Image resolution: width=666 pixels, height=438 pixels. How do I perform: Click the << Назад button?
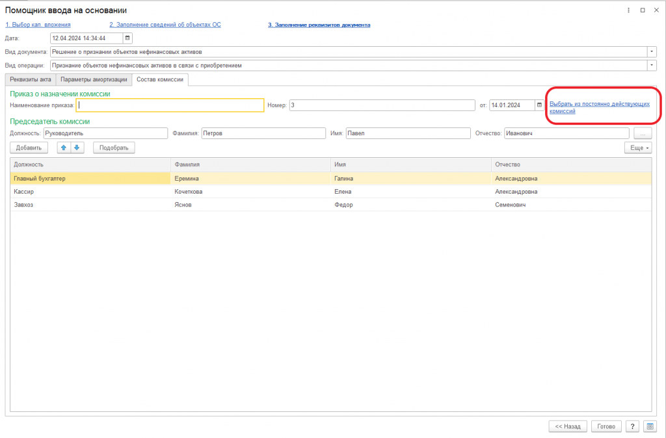(568, 426)
